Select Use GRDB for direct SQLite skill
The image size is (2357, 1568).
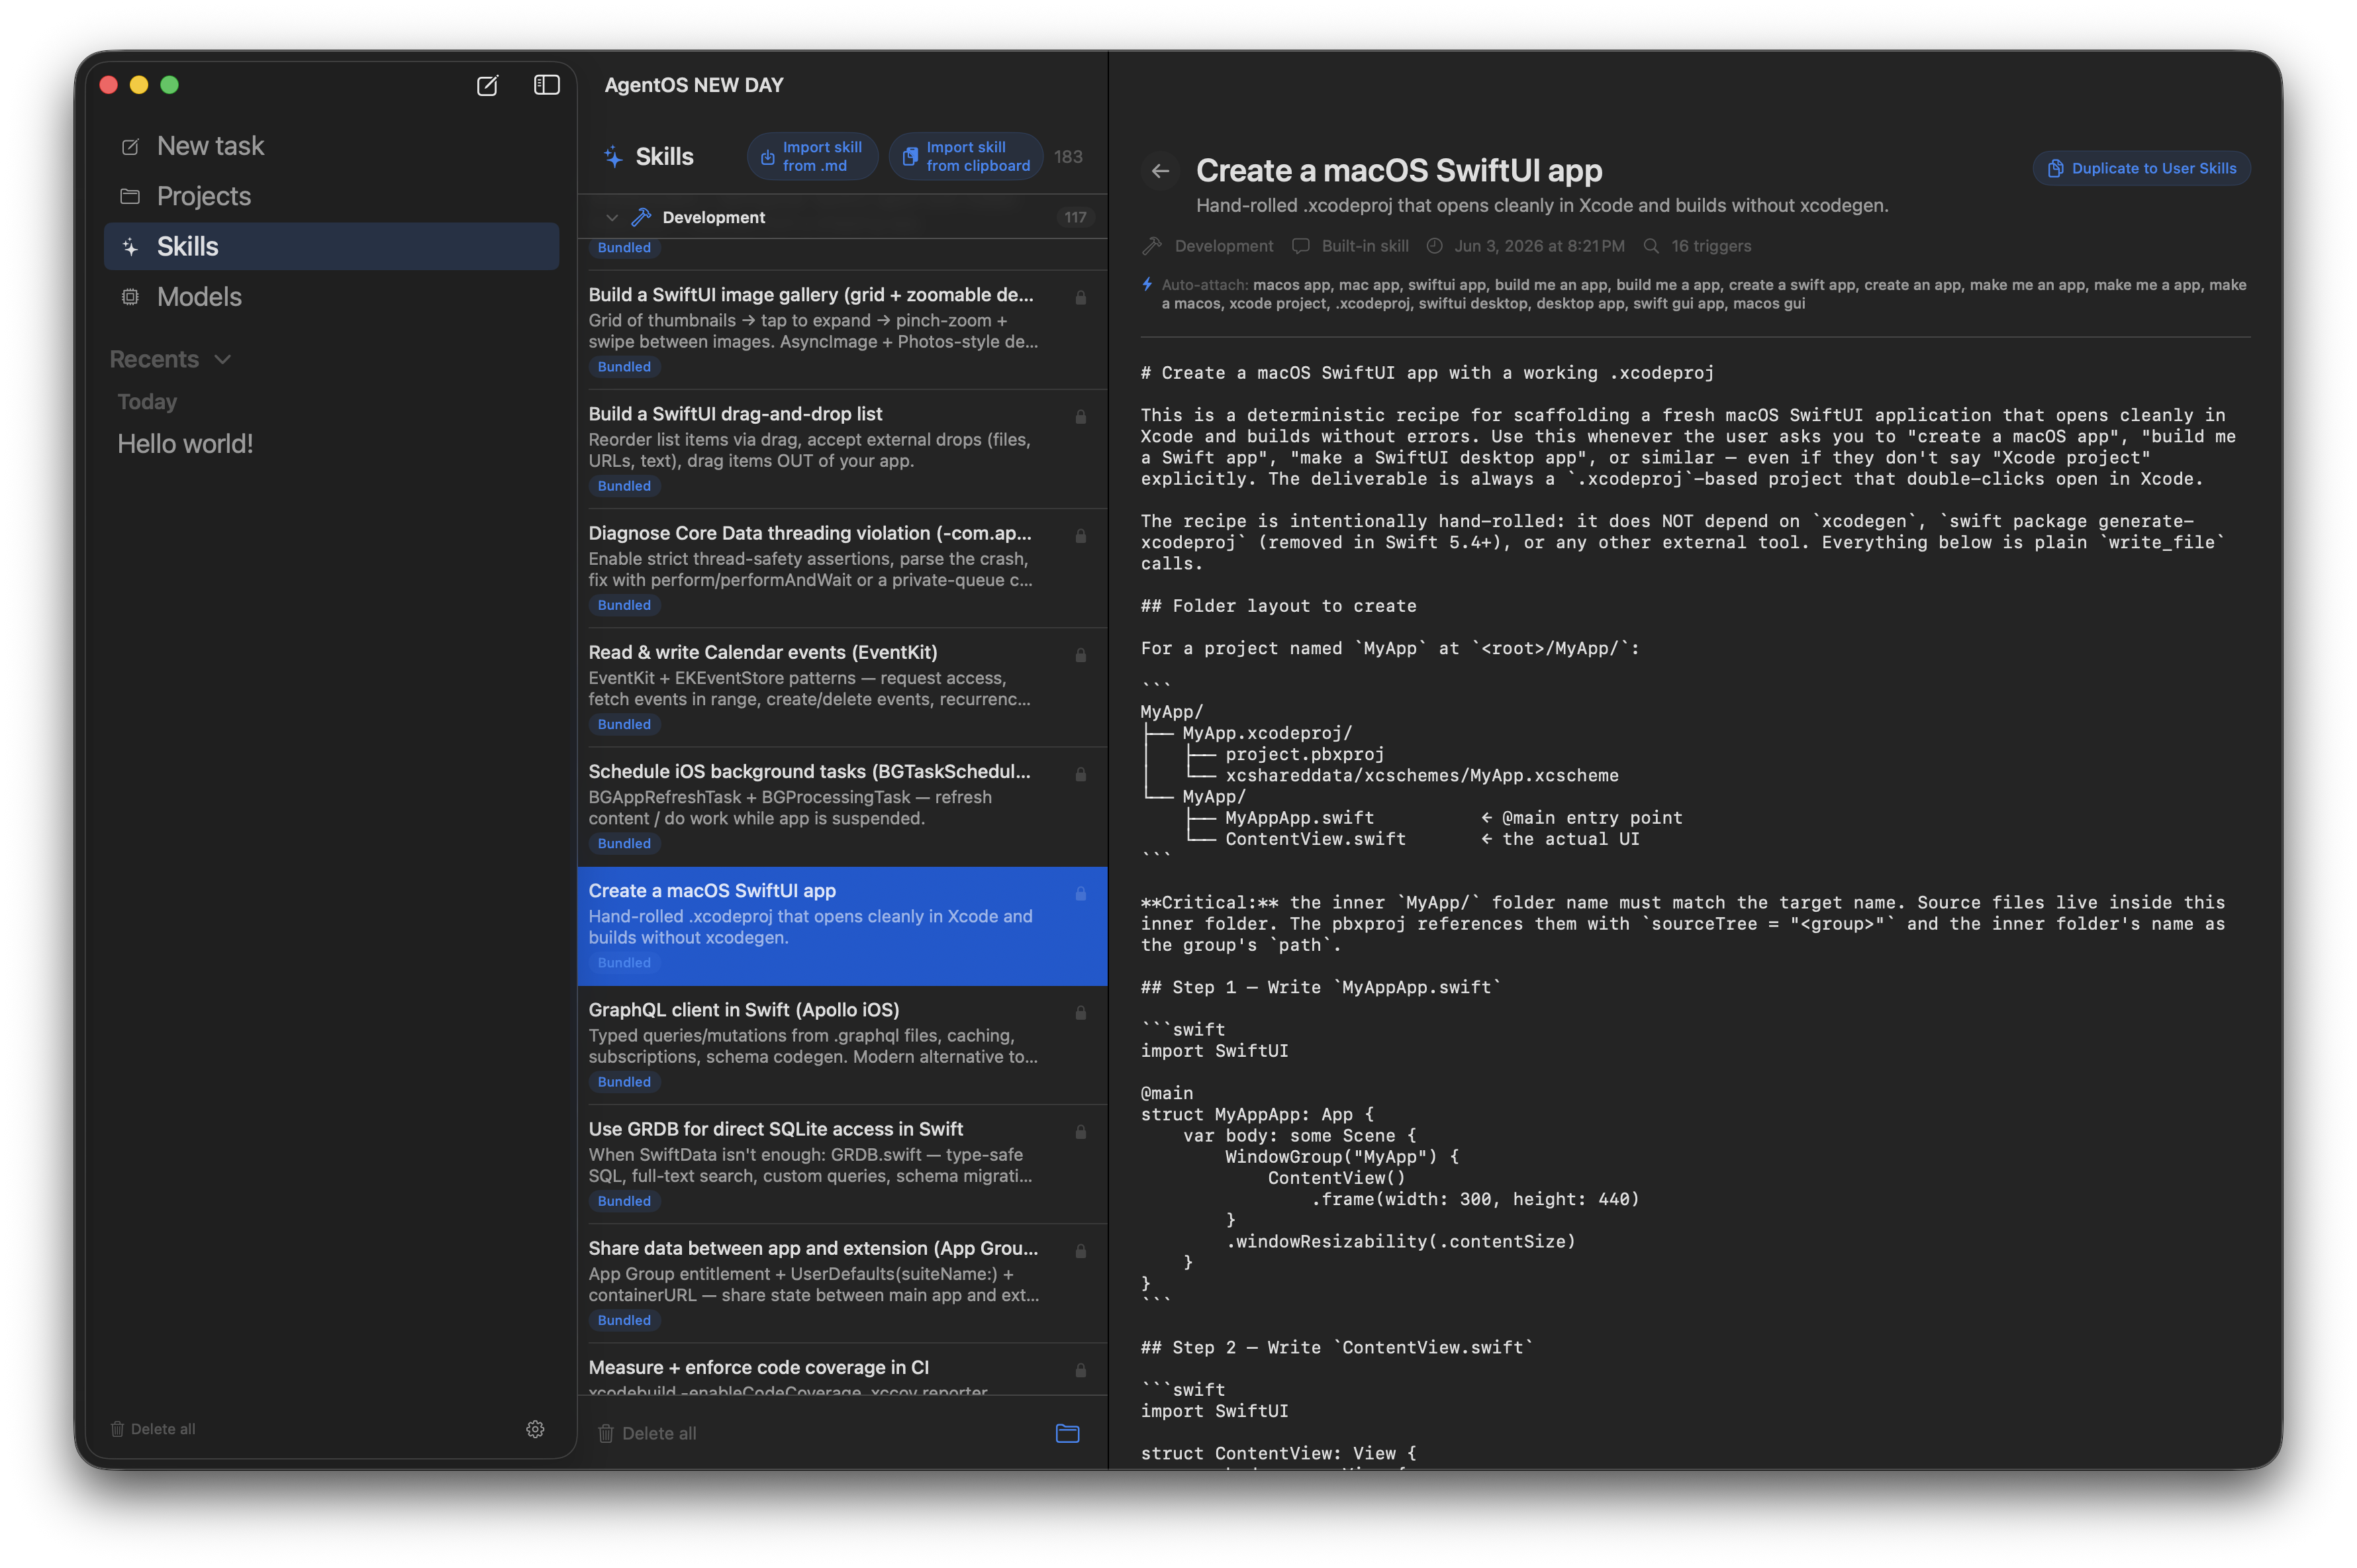click(842, 1164)
